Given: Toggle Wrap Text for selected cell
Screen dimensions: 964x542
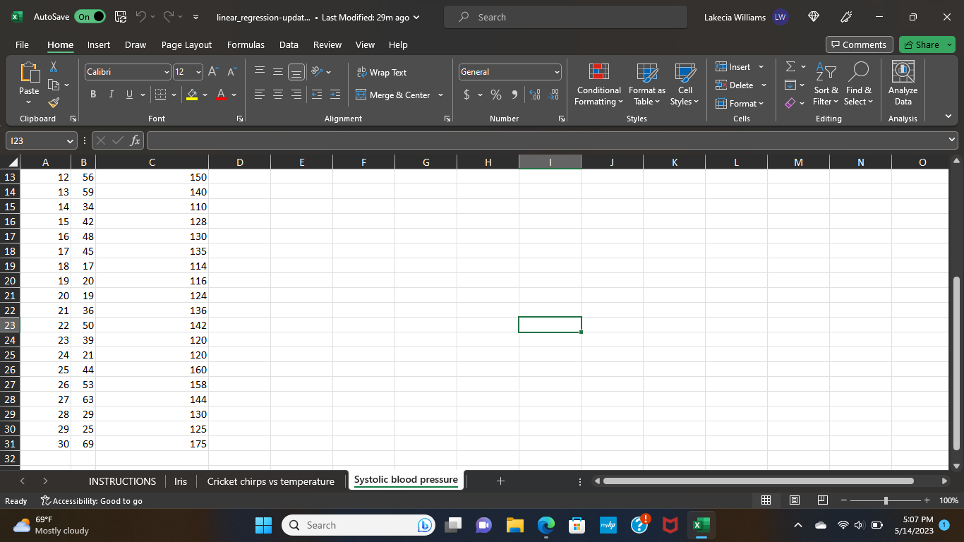Looking at the screenshot, I should [382, 72].
